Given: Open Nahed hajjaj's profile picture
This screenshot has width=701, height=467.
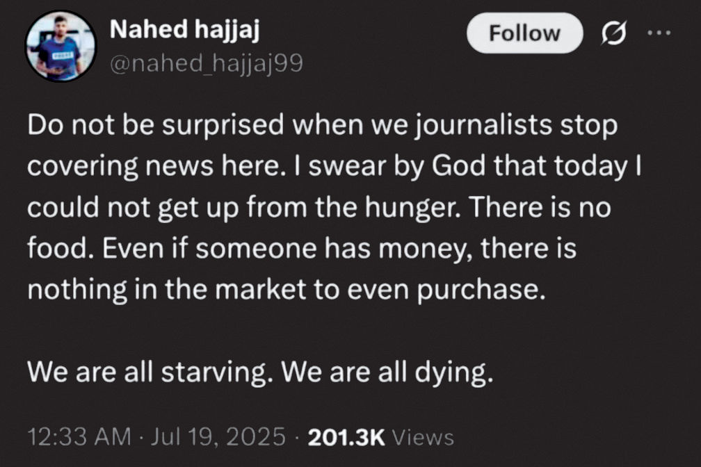Looking at the screenshot, I should click(61, 46).
